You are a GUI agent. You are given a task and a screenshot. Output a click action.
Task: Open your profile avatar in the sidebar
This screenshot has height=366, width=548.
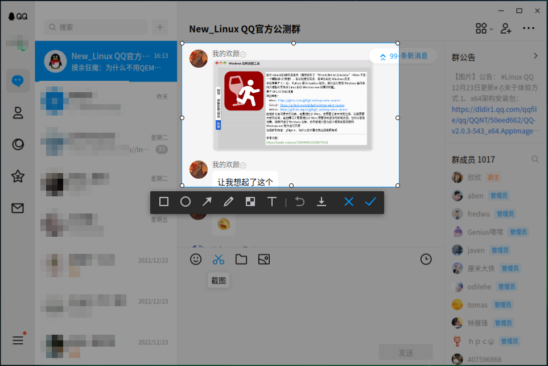18,43
